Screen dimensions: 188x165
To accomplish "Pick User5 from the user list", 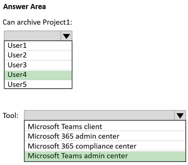I will (38, 84).
